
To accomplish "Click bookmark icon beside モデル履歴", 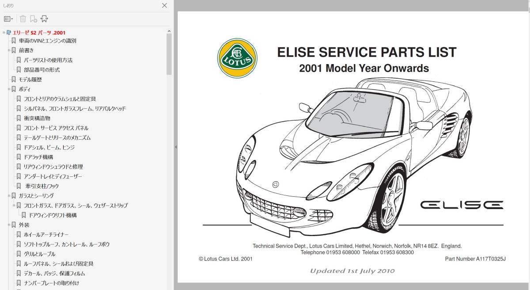I will [x=14, y=80].
